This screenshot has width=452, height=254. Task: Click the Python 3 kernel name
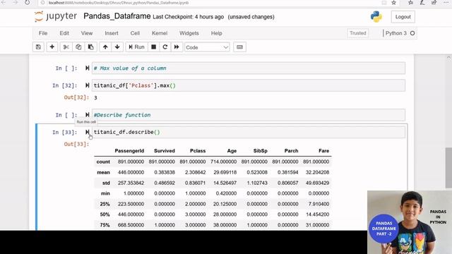click(395, 33)
